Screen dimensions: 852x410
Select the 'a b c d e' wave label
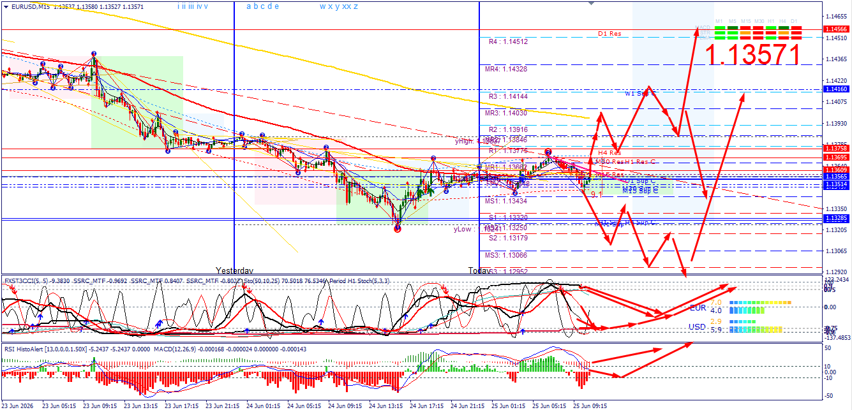coord(262,6)
